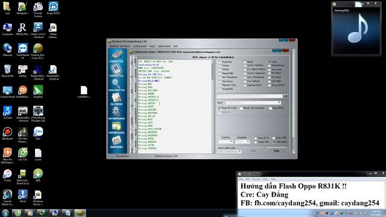Open UniKey desktop shortcut

23,71
